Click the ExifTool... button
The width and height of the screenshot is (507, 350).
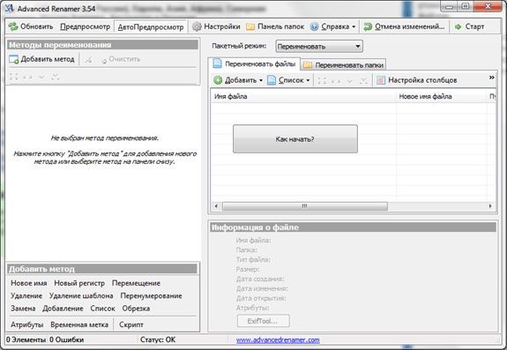(x=264, y=321)
